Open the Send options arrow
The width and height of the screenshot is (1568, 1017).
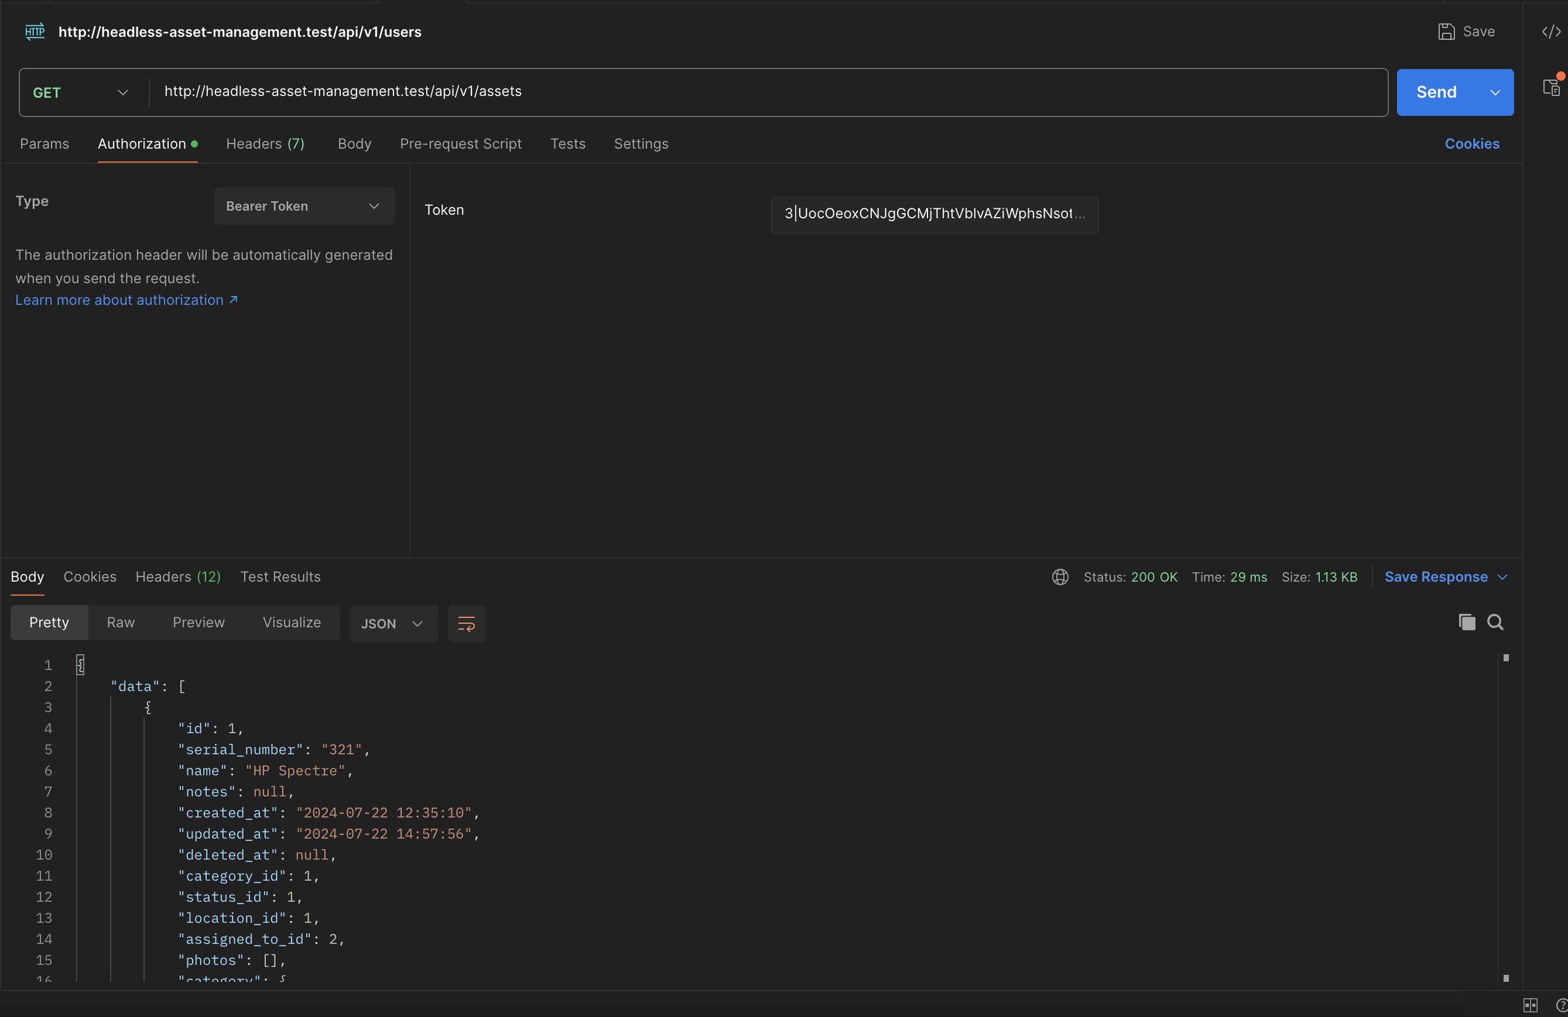[x=1495, y=93]
